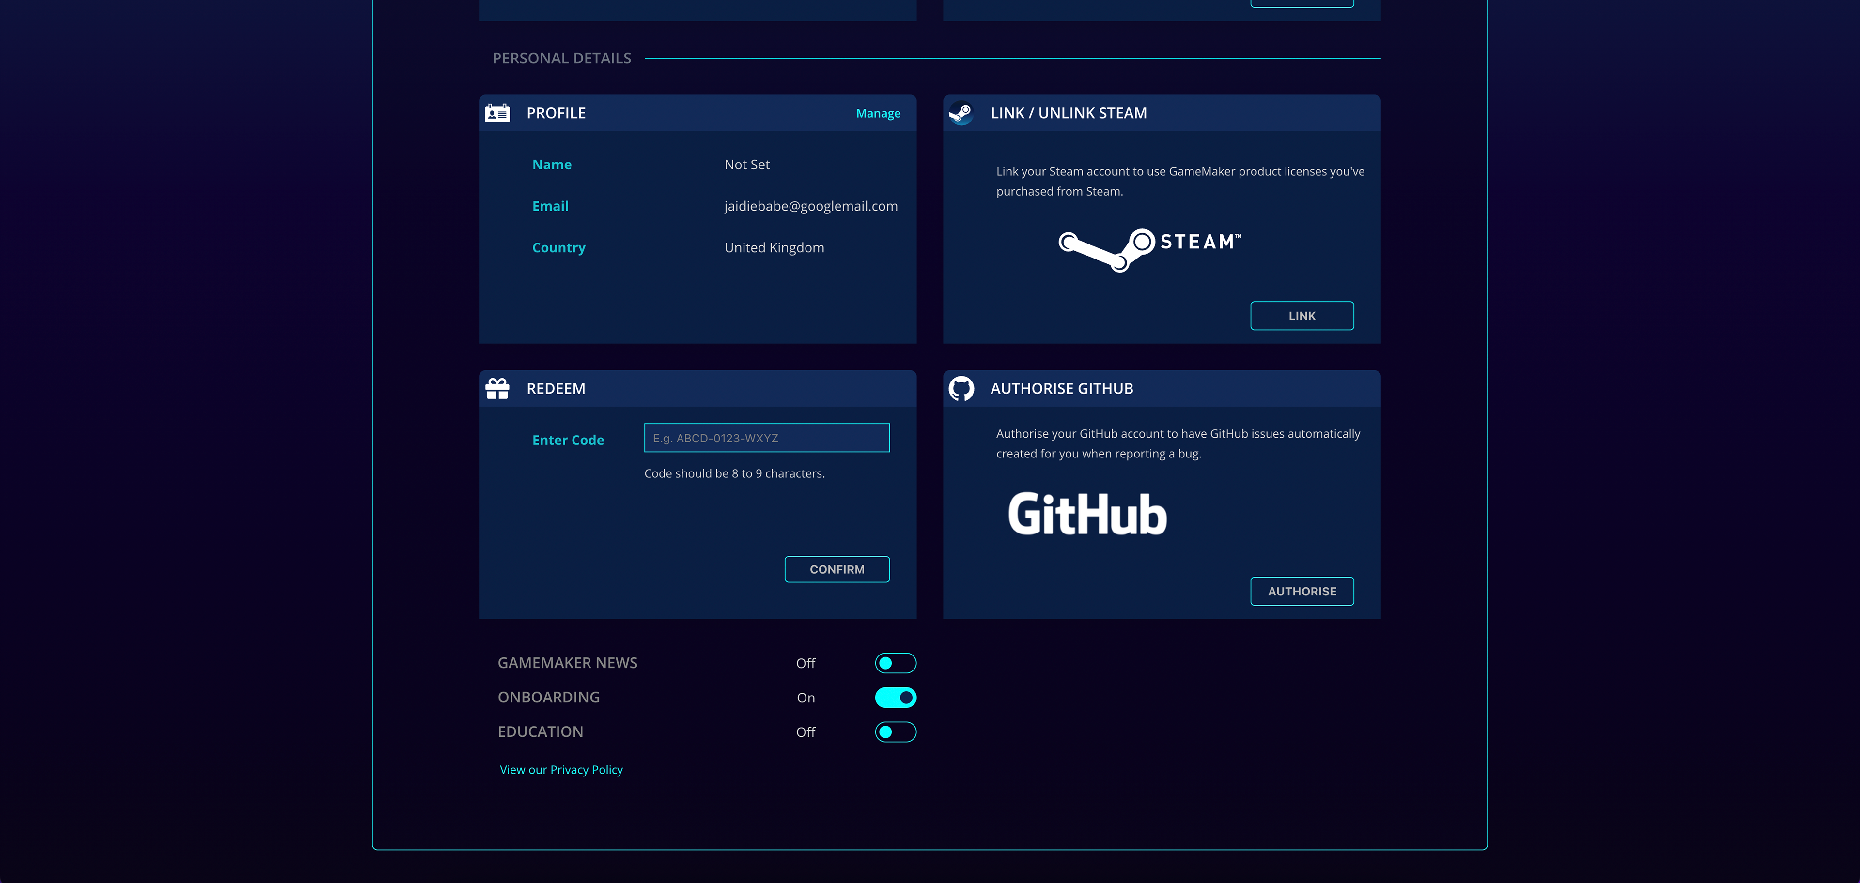Turn off the Onboarding switch
Image resolution: width=1860 pixels, height=883 pixels.
point(895,698)
